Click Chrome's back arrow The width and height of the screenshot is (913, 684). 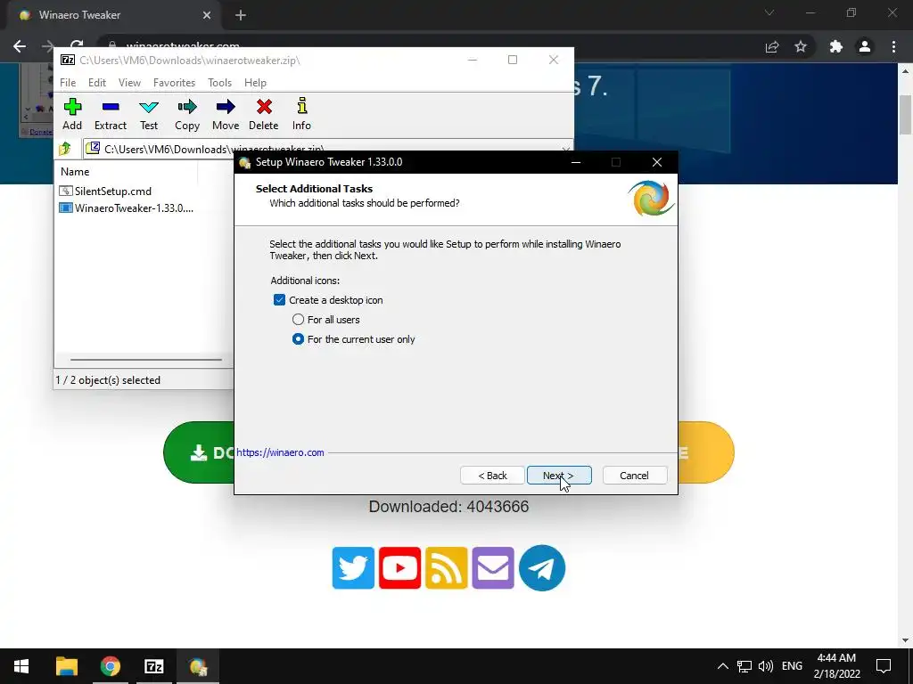(20, 46)
